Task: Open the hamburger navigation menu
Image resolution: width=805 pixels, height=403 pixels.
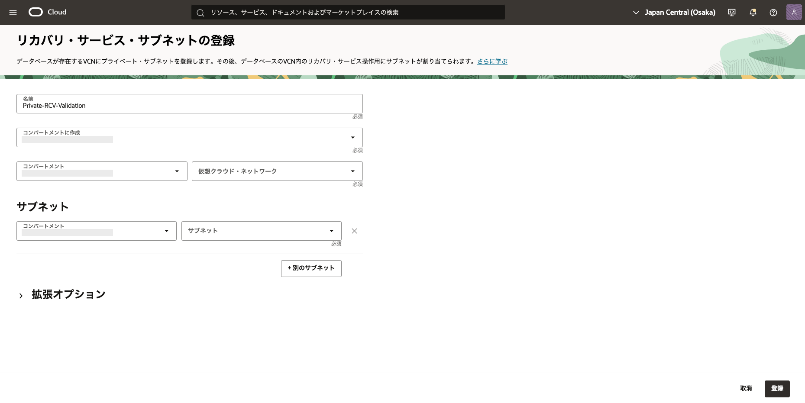Action: (x=13, y=13)
